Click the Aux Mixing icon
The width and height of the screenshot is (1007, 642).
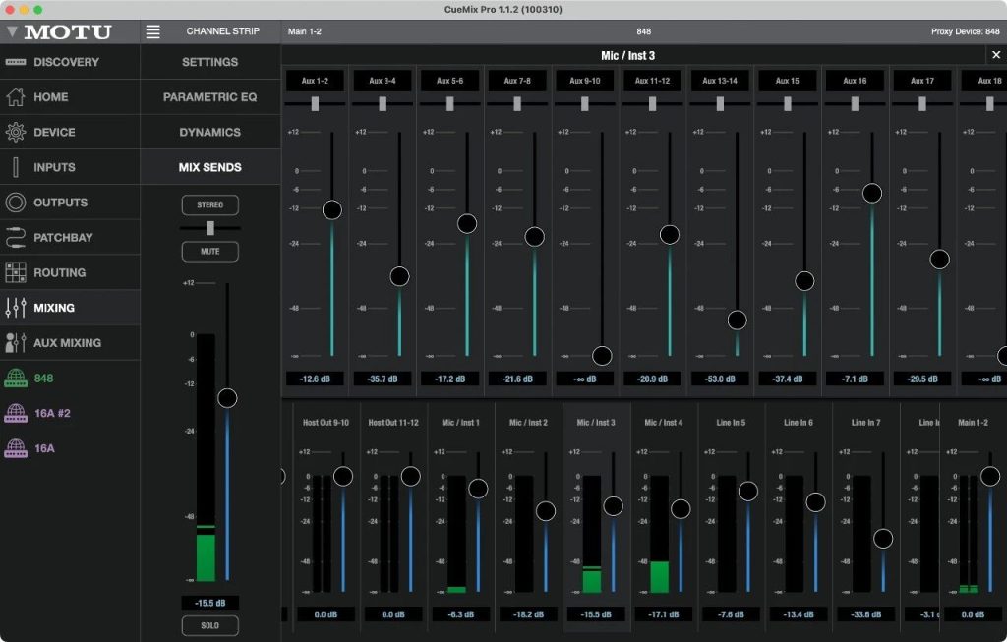point(15,343)
